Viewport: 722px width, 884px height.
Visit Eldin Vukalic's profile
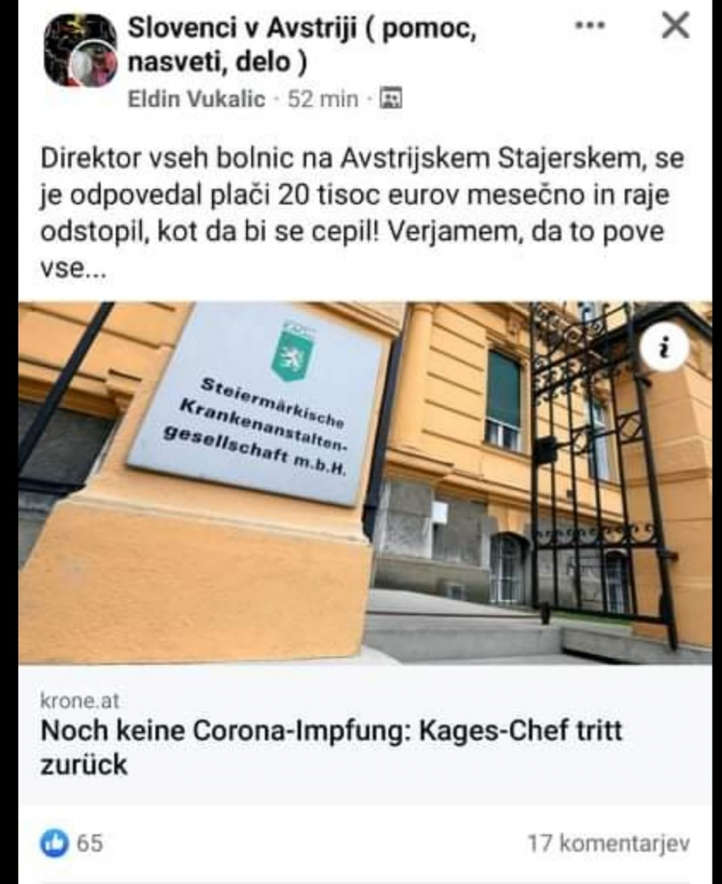pos(197,99)
